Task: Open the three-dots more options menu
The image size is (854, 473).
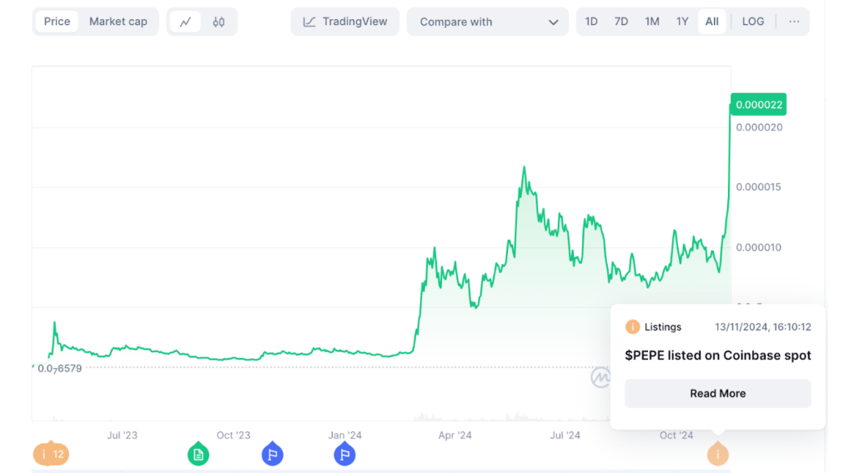Action: click(x=794, y=22)
